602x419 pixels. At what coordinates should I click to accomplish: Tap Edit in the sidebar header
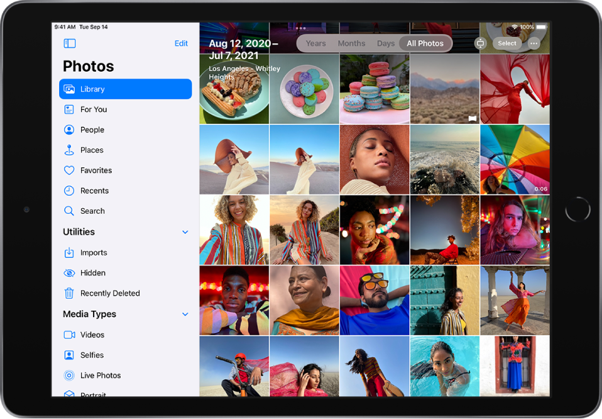181,43
